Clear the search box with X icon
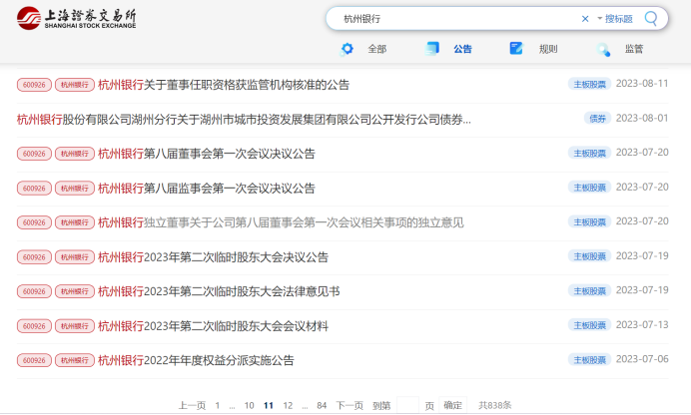 coord(585,18)
